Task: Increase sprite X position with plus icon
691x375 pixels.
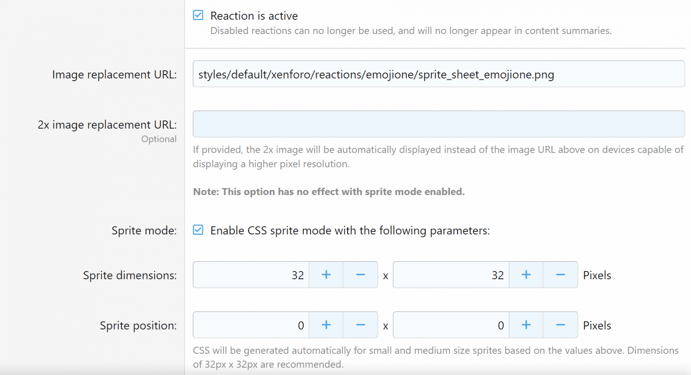Action: click(x=326, y=325)
